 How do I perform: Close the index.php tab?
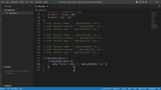tap(47, 6)
